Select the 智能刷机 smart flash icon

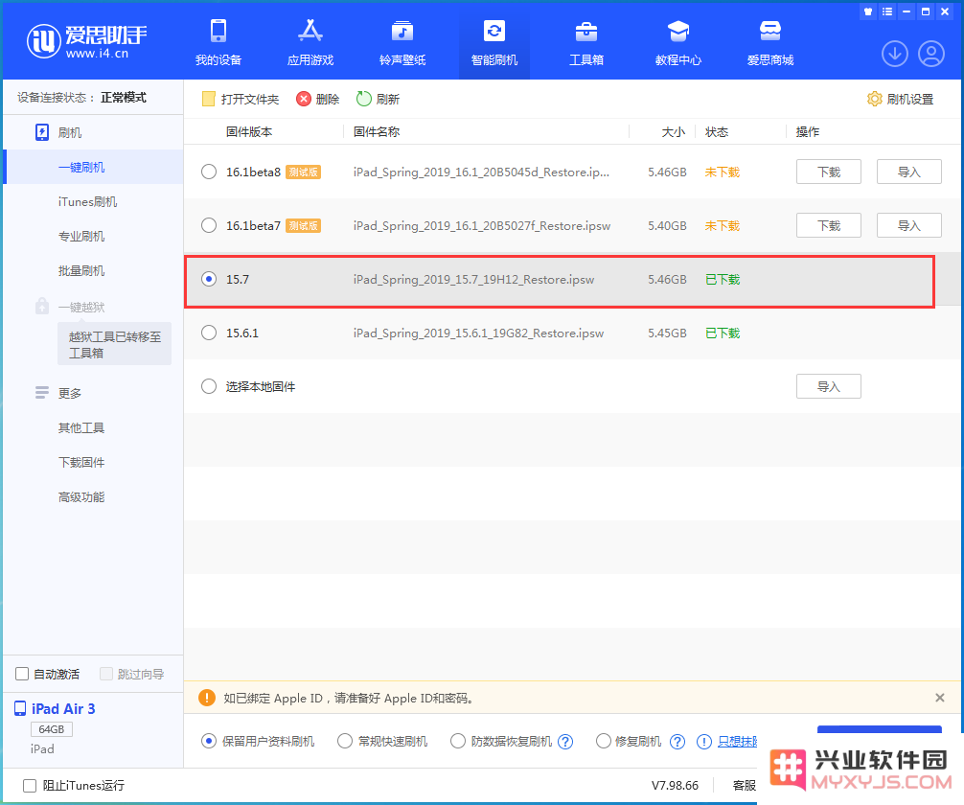point(494,31)
